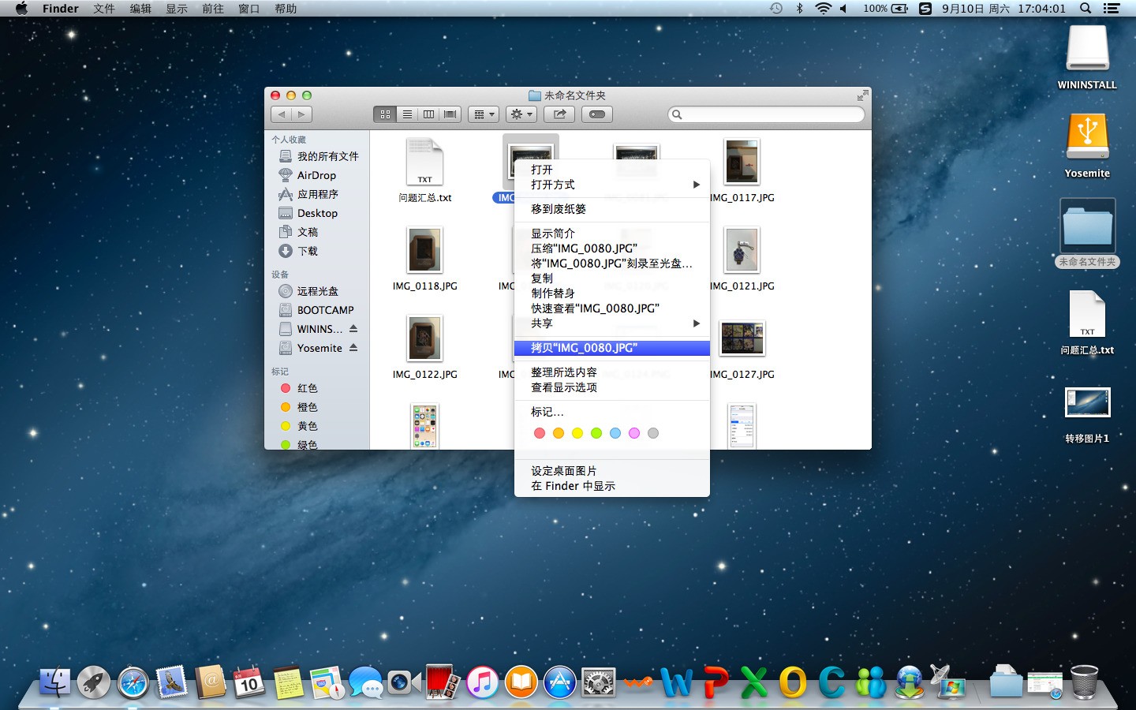Click 设定桌面图片 in context menu
This screenshot has width=1136, height=710.
point(563,471)
